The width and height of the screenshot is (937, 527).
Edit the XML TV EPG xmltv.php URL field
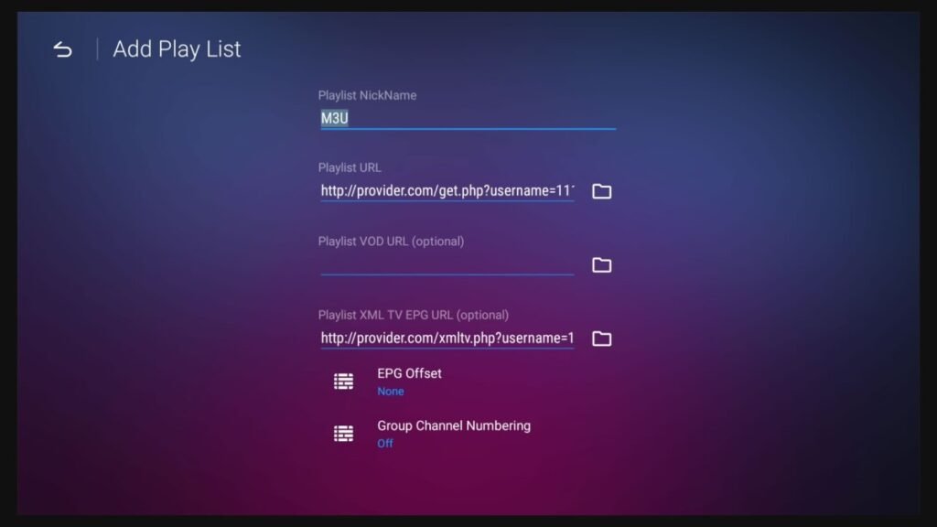[x=447, y=339]
